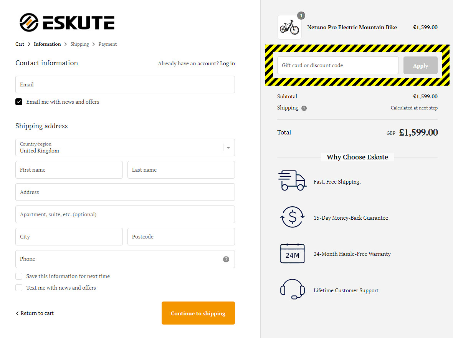Focus the First name field
The height and width of the screenshot is (338, 453).
coord(69,170)
